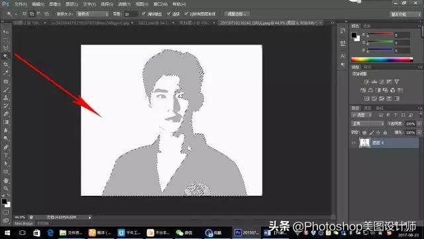Hide the 图层 0 layer visibility eye
Viewport: 424px width, 239px height.
[x=354, y=143]
